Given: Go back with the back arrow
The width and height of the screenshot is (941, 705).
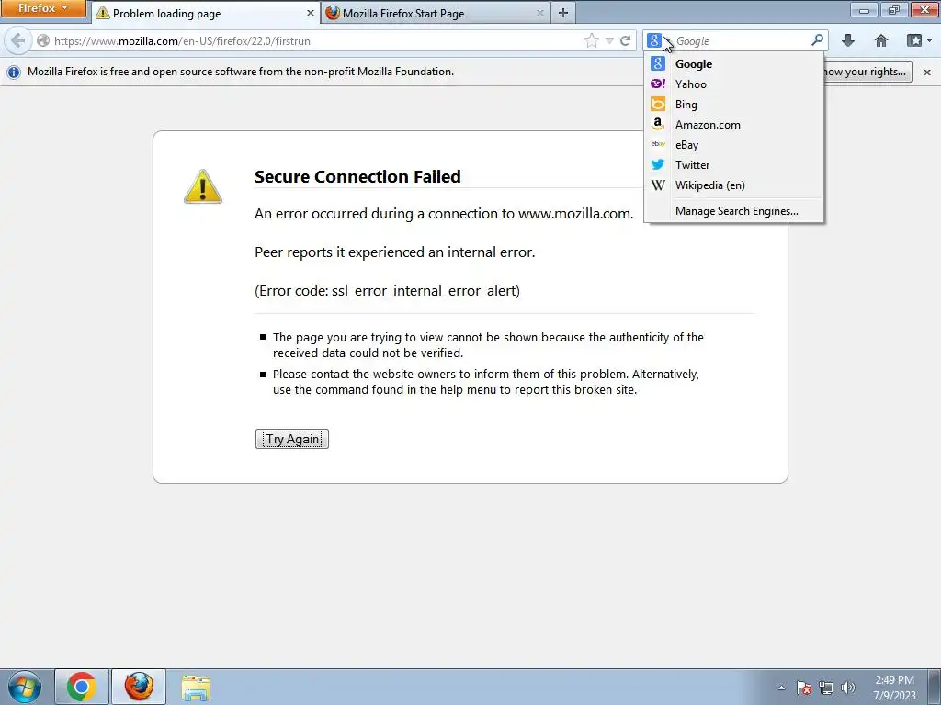Looking at the screenshot, I should tap(18, 40).
